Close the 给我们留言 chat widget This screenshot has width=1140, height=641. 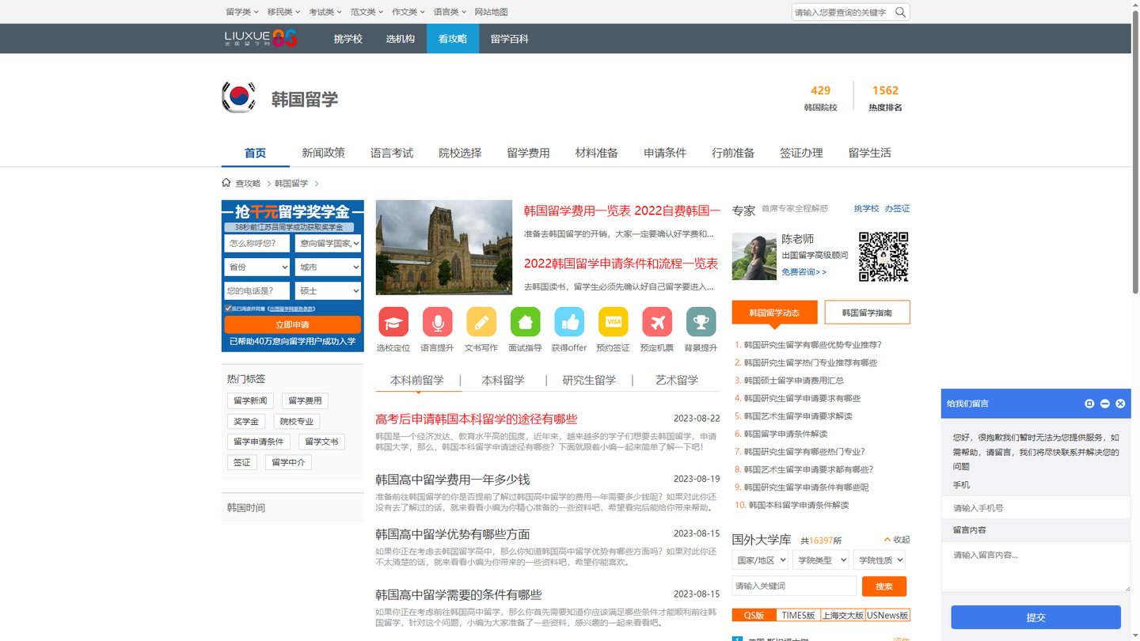tap(1120, 404)
